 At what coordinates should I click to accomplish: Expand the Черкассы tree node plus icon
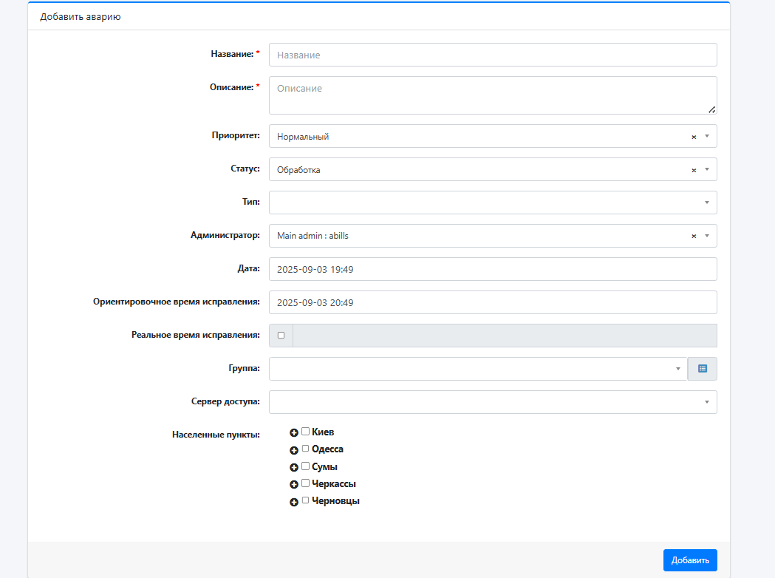pyautogui.click(x=293, y=485)
